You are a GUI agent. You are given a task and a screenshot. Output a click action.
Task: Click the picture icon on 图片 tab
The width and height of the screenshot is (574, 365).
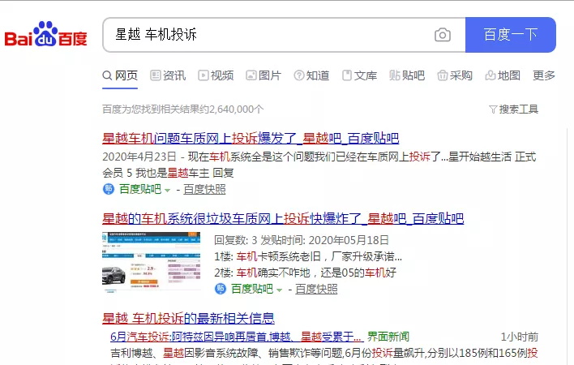(251, 75)
